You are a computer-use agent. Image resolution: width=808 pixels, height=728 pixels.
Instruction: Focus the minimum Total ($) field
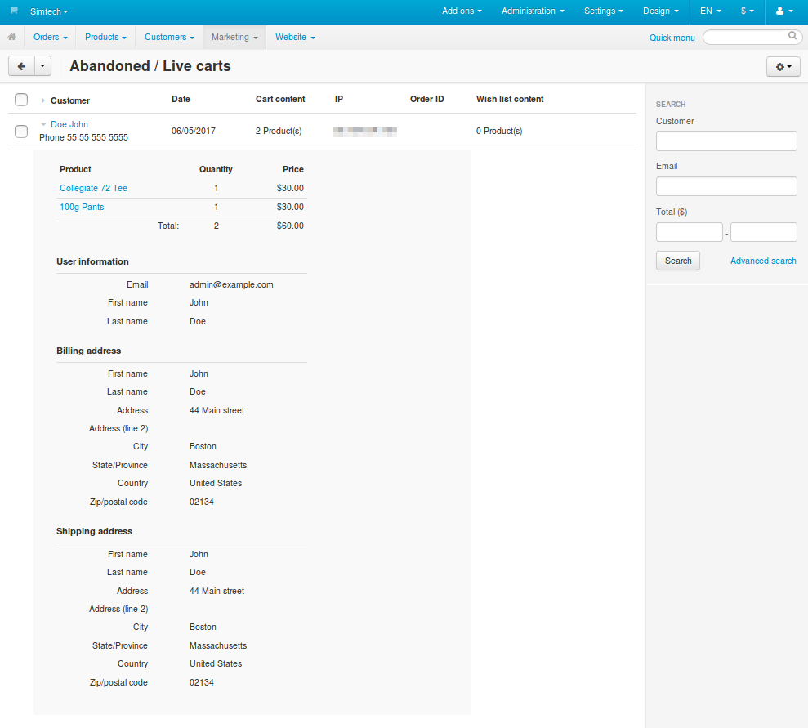pos(689,232)
